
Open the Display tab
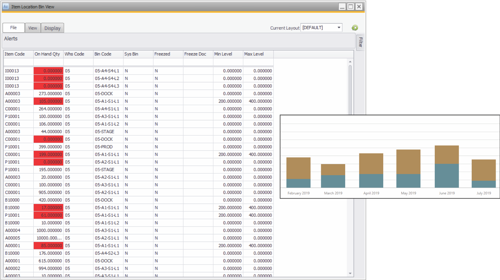tap(52, 28)
